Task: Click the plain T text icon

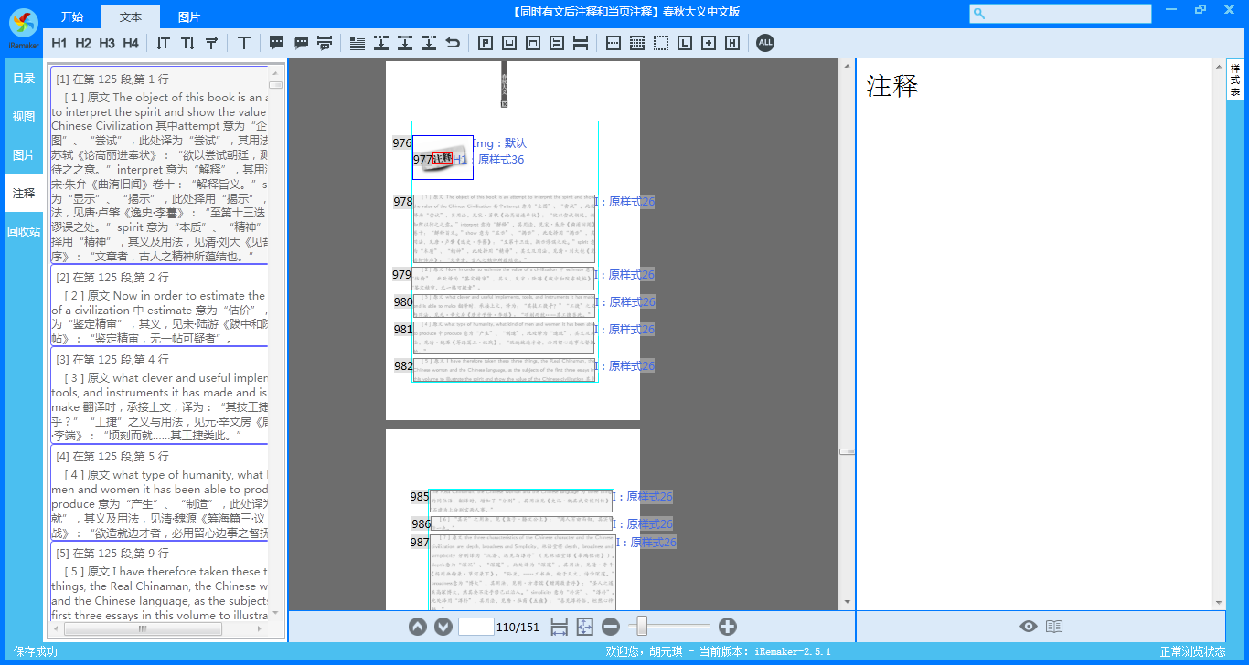Action: pyautogui.click(x=244, y=43)
